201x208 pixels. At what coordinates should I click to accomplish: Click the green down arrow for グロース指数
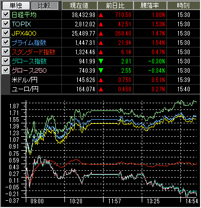tap(101, 61)
